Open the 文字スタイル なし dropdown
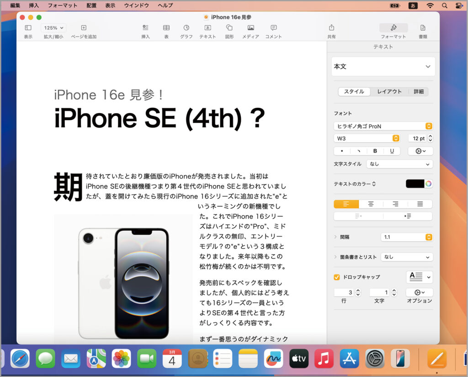The image size is (468, 377). click(x=399, y=164)
